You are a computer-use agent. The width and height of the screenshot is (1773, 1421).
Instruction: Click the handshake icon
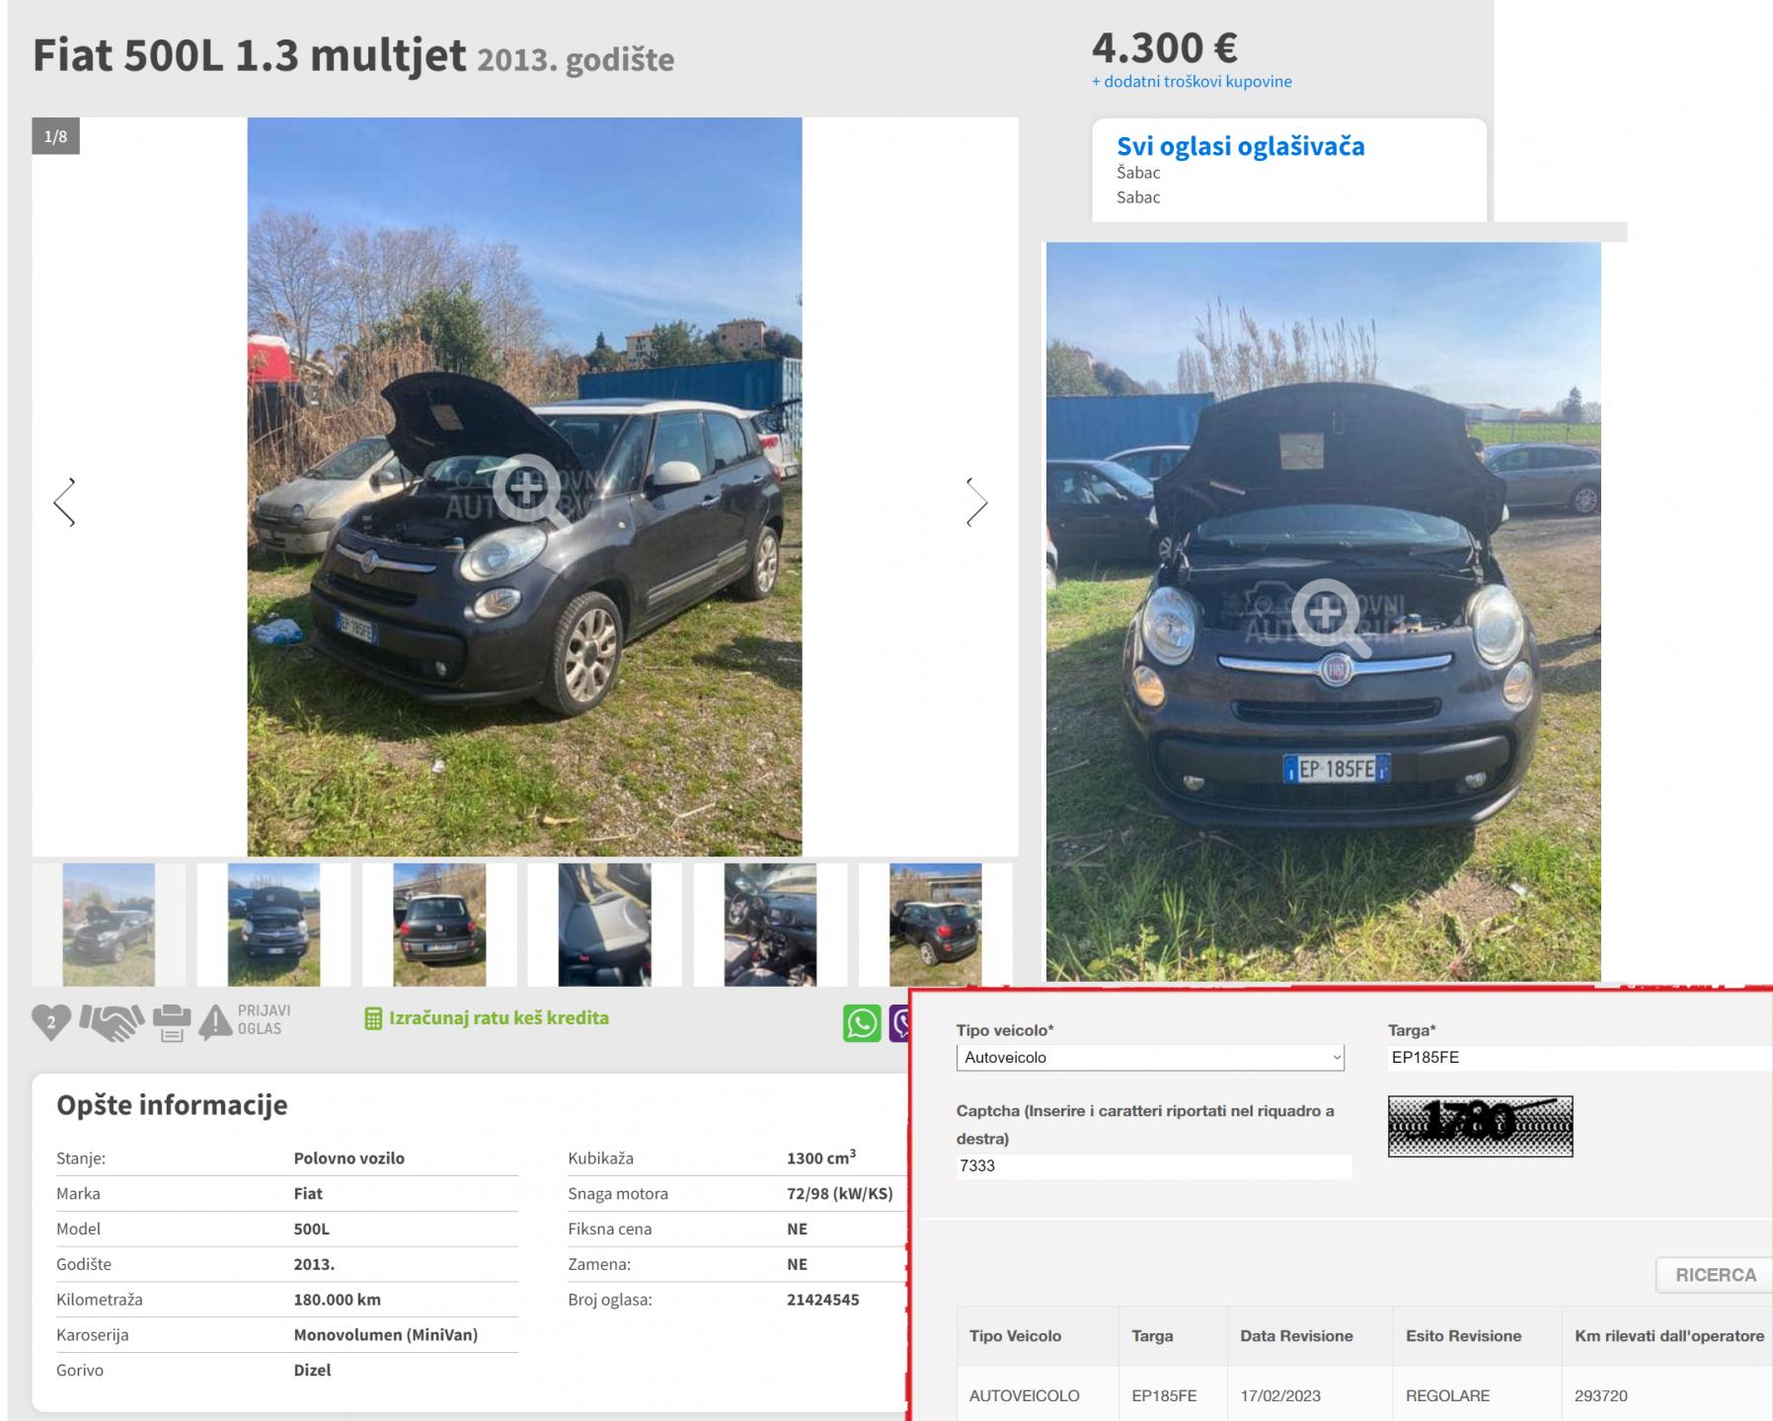[112, 1022]
